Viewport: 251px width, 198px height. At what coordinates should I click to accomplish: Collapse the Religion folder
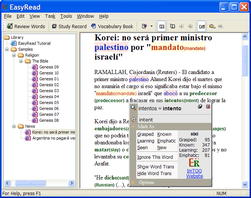(14, 55)
